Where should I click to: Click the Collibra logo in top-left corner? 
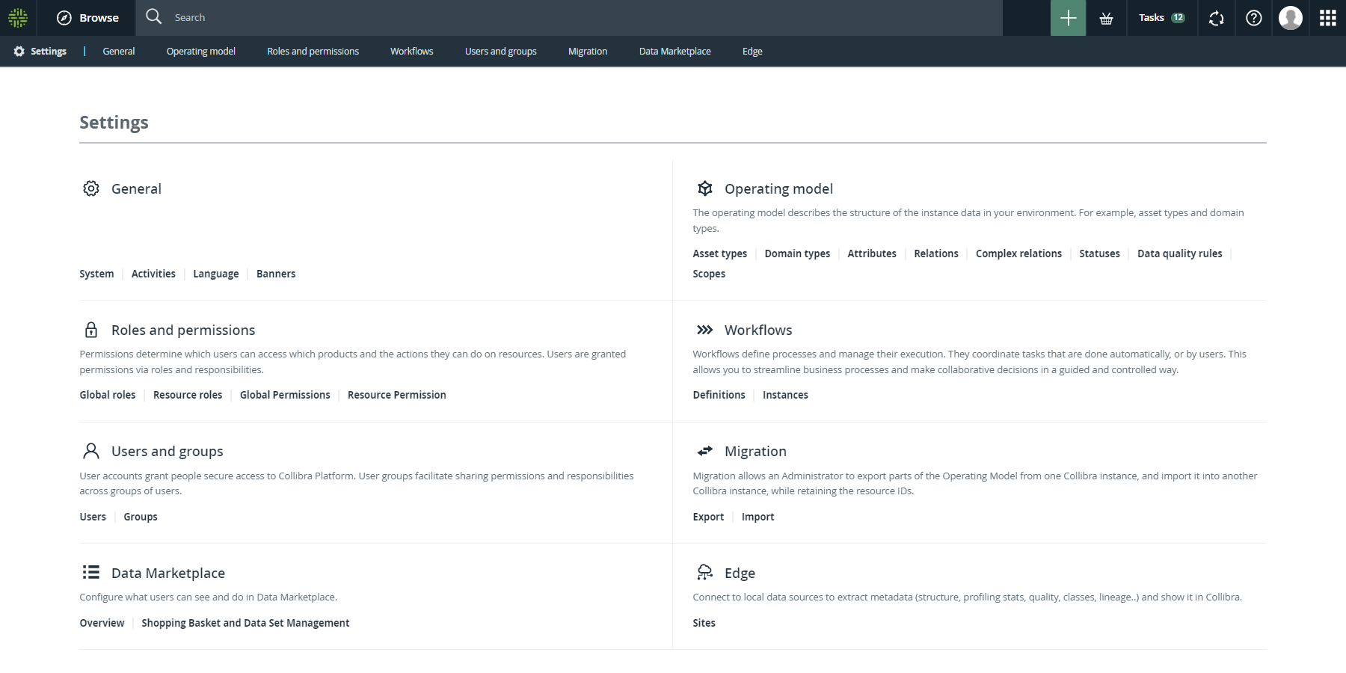(18, 18)
